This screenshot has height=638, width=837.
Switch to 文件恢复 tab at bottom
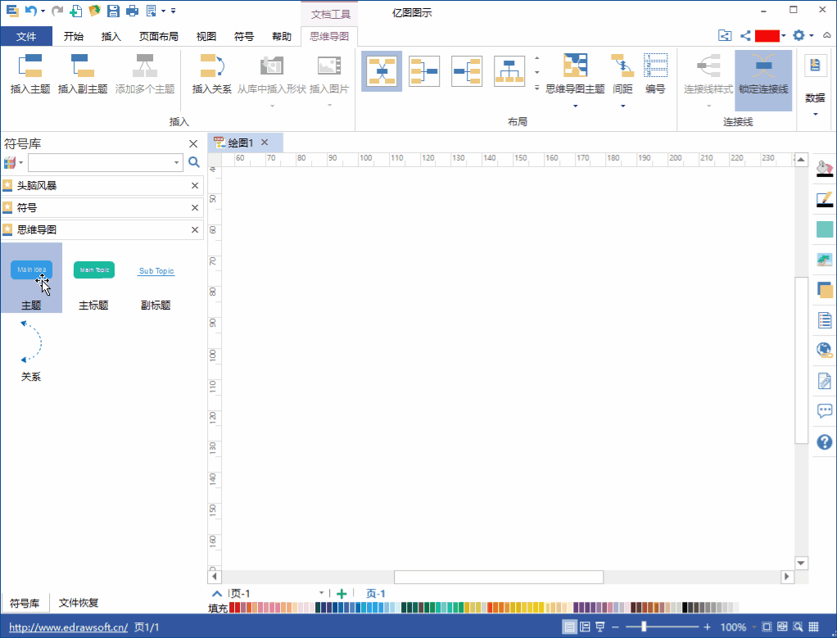pyautogui.click(x=79, y=603)
